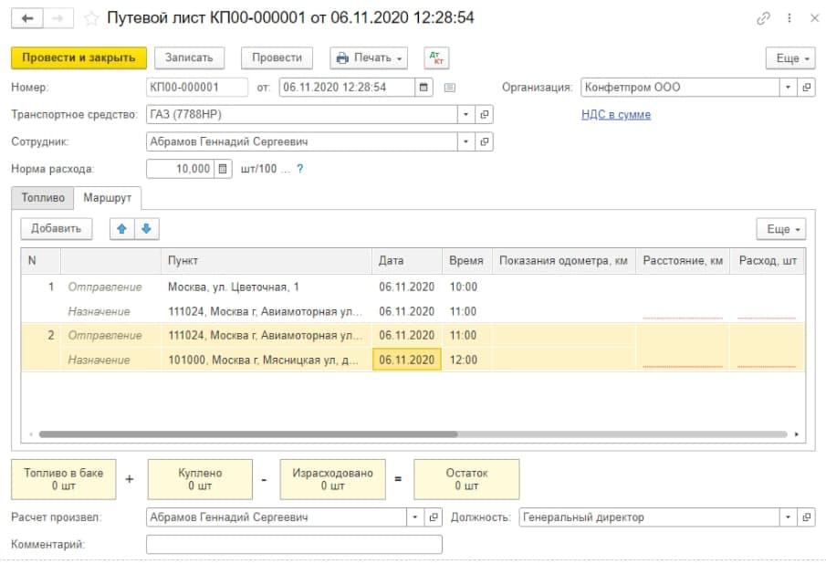
Task: Go forward with the right arrow button
Action: [x=58, y=18]
